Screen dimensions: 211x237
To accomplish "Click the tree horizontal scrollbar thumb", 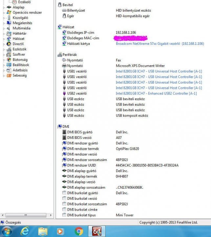I will (x=26, y=215).
